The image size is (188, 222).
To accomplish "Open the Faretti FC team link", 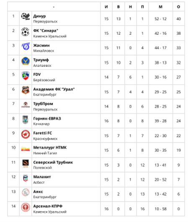I will coord(43,133).
